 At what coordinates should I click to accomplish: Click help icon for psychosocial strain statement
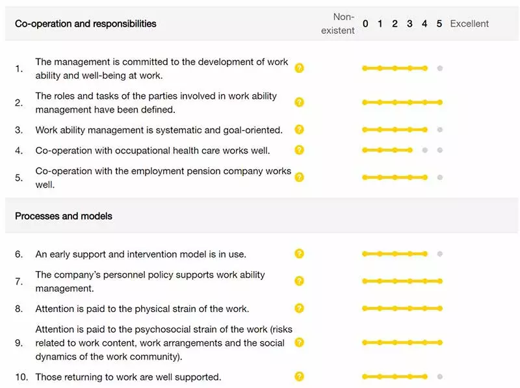299,343
